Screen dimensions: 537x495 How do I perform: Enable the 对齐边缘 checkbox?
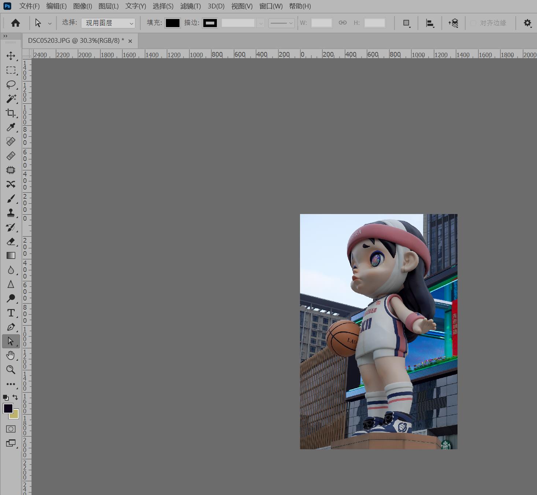[473, 23]
